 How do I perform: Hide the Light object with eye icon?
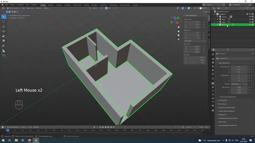coord(250,22)
